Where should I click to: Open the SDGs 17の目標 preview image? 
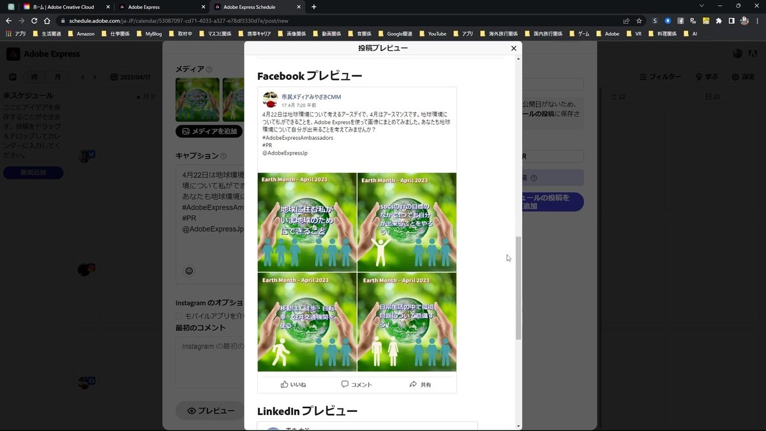click(407, 222)
